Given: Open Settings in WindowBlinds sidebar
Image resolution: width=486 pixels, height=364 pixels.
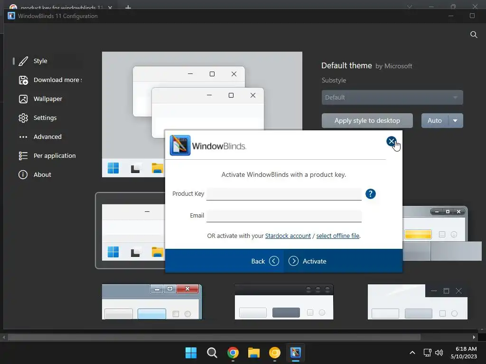Looking at the screenshot, I should (45, 118).
